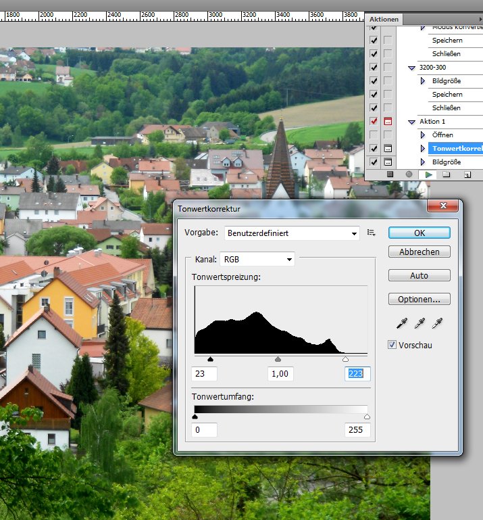Toggle checkmark for Bildgröße under 3200-300

374,81
